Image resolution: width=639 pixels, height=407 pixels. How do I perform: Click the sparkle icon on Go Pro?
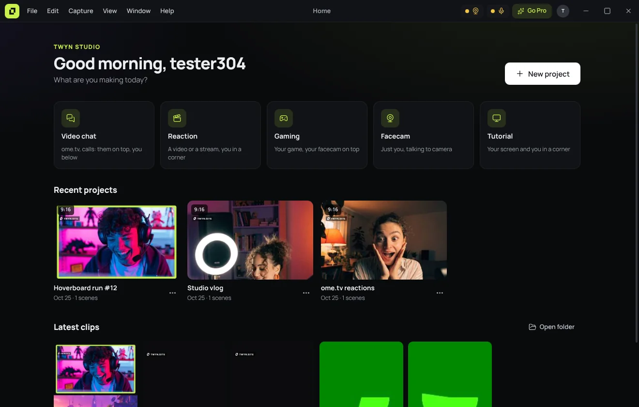point(521,11)
